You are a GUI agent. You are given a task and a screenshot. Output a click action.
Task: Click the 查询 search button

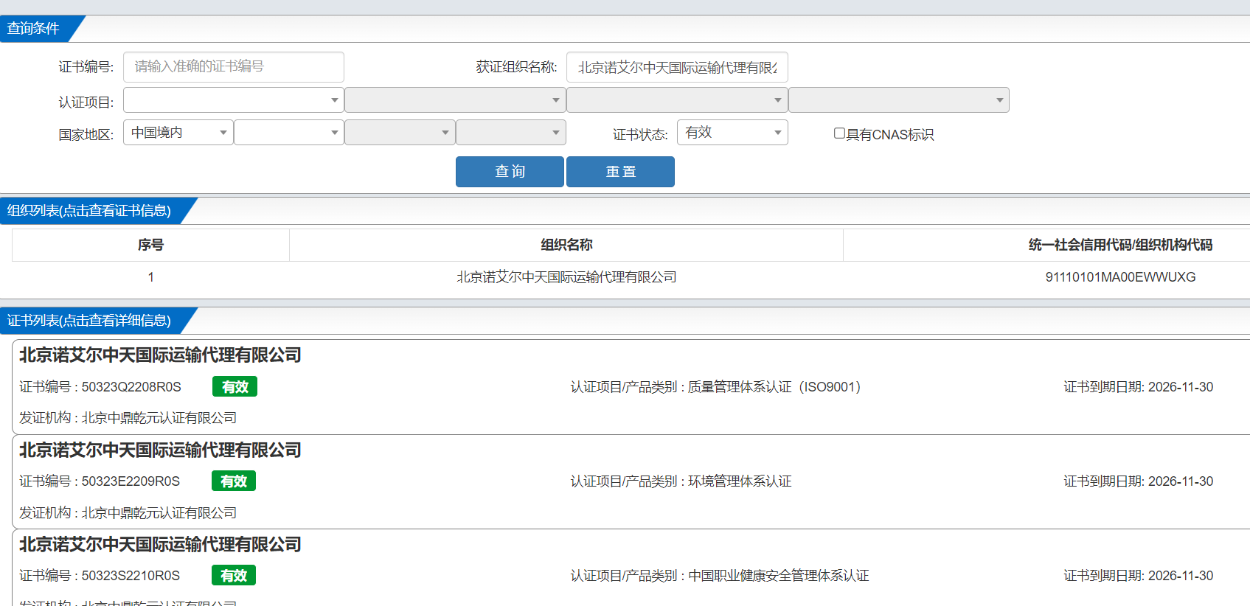(x=510, y=172)
